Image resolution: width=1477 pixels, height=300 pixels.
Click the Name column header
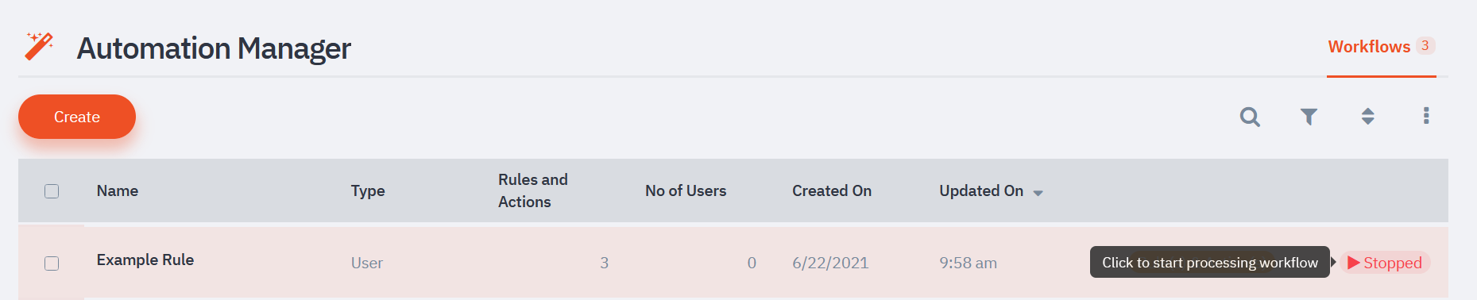coord(118,190)
